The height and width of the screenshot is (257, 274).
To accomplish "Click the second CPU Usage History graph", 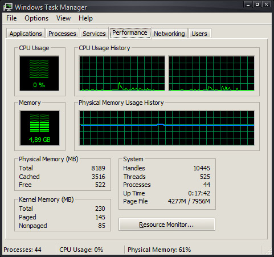I will (211, 74).
